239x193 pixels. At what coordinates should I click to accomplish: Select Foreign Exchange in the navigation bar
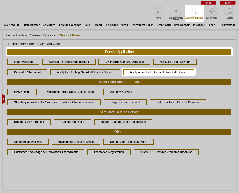tap(70, 25)
